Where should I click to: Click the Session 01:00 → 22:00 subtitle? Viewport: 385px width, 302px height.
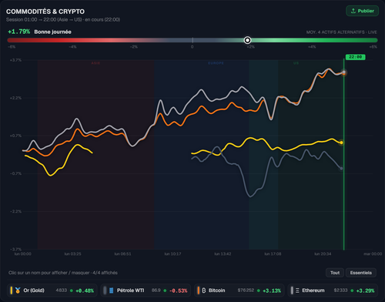(63, 19)
